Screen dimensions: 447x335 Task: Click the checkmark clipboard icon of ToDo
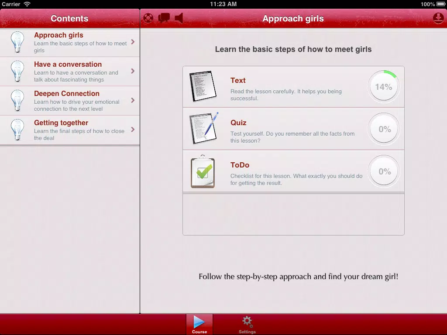click(x=203, y=171)
